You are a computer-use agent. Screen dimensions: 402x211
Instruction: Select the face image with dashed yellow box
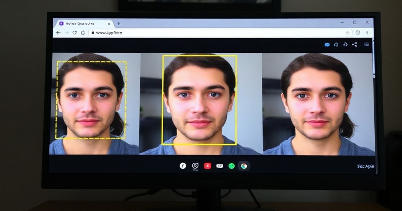pyautogui.click(x=95, y=104)
